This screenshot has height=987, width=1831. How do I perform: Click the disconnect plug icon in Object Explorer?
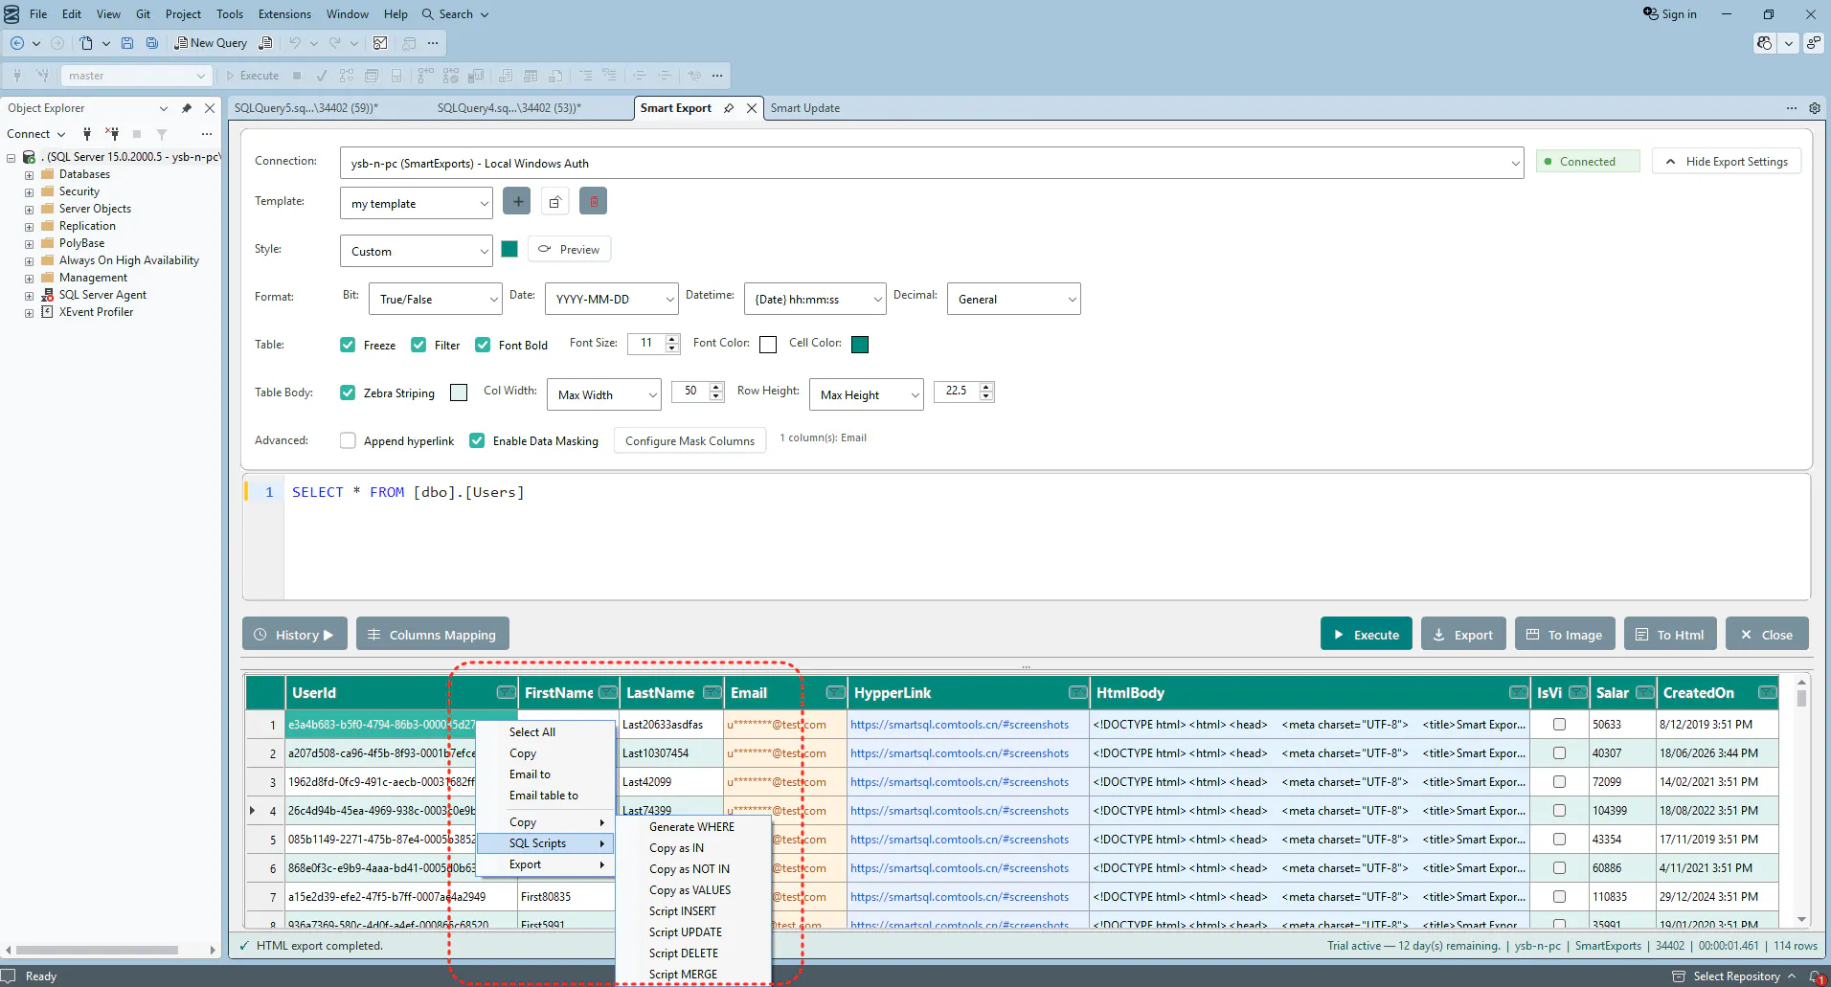[x=112, y=134]
